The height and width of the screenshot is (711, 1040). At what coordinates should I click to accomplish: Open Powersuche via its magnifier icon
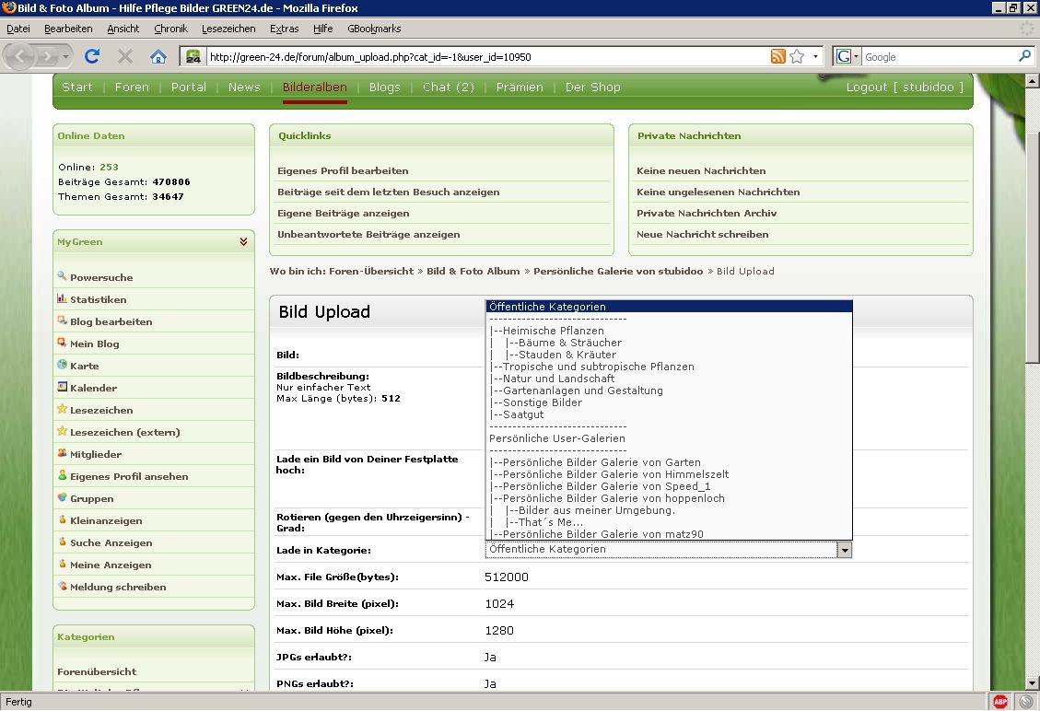point(62,276)
